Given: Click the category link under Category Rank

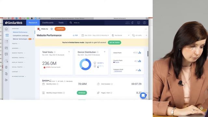Looking at the screenshot, I should (x=118, y=71).
